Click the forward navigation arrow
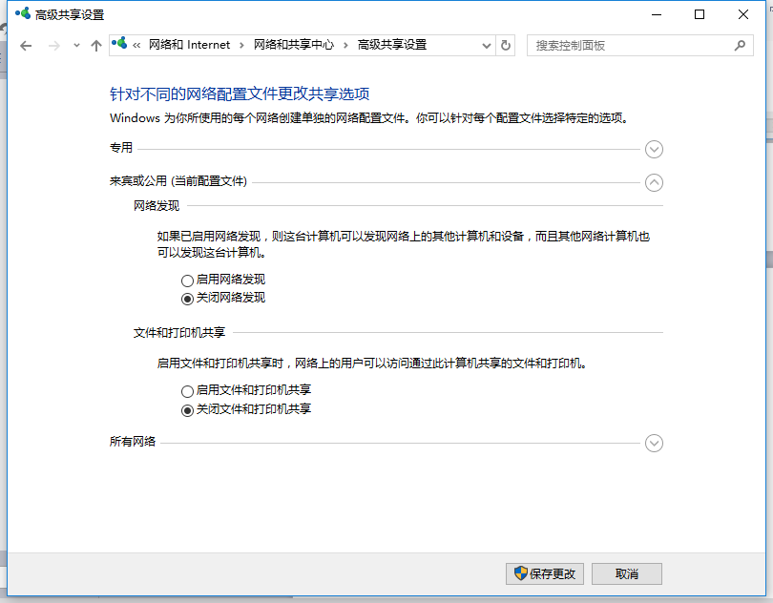 coord(54,46)
